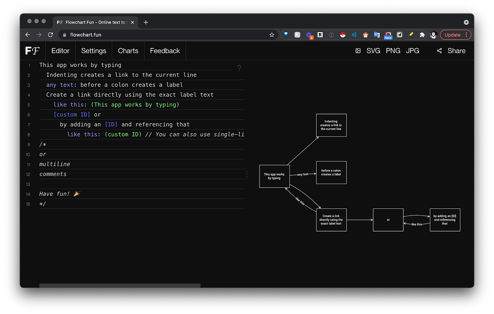
Task: Click the Share button label
Action: (x=456, y=51)
